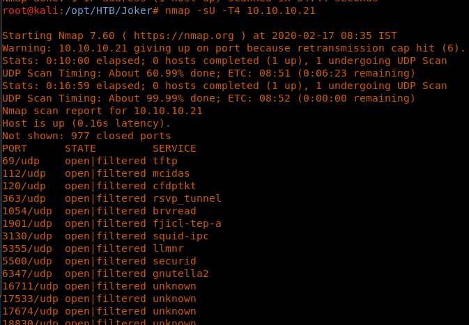
Task: Click the 5355/udp port entry
Action: pos(24,248)
